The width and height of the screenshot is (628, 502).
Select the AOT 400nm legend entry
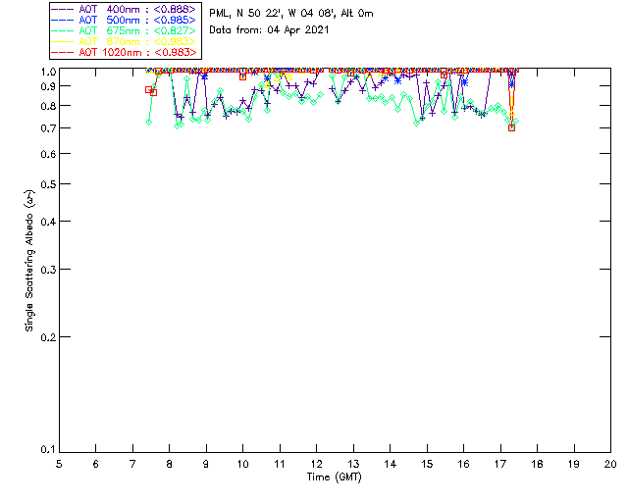point(125,9)
